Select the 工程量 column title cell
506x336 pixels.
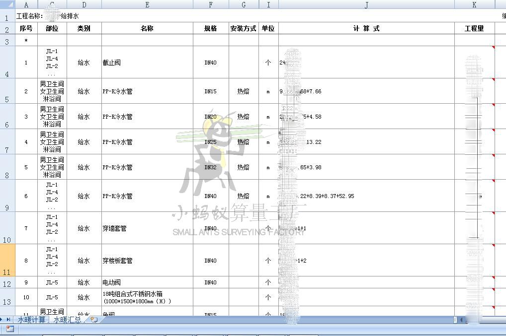[474, 28]
